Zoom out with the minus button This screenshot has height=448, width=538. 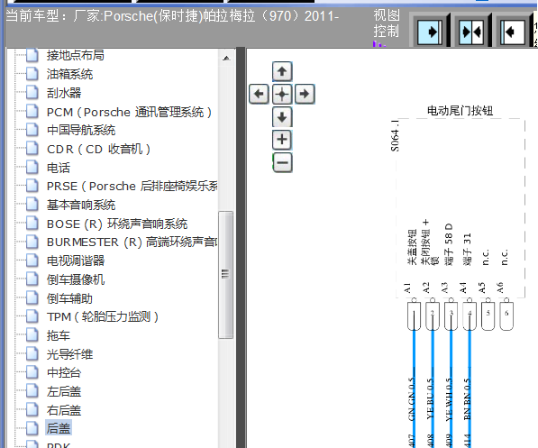click(x=282, y=162)
